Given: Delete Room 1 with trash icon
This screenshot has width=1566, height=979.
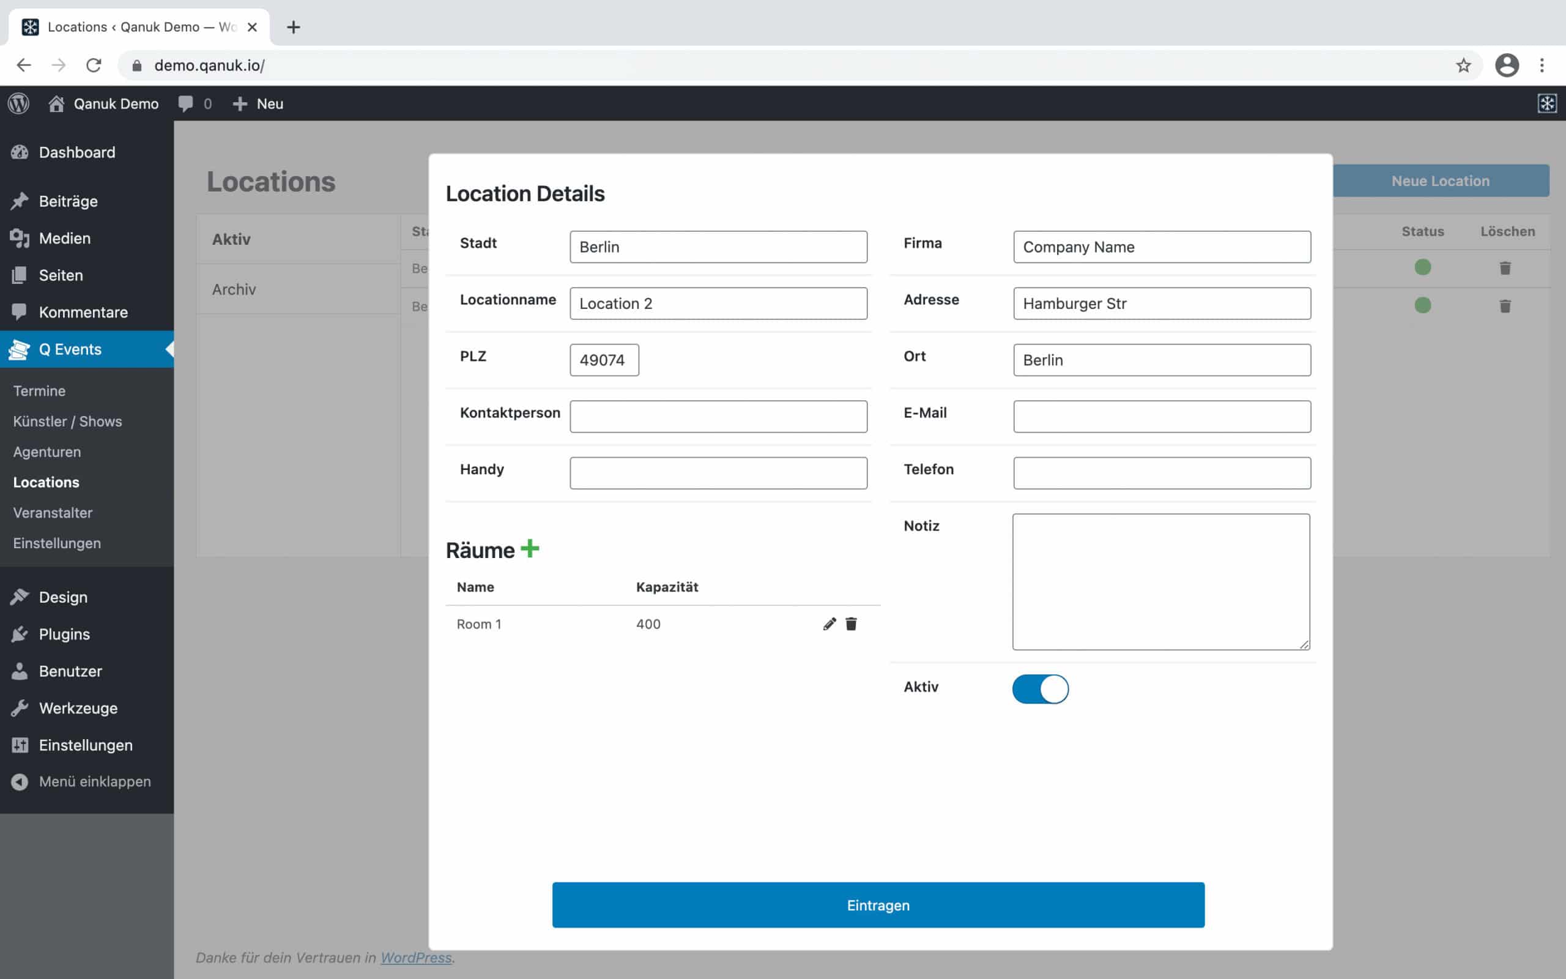Looking at the screenshot, I should pos(851,624).
